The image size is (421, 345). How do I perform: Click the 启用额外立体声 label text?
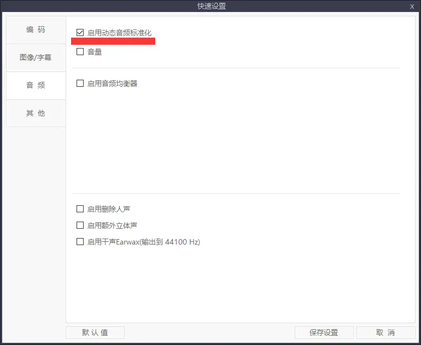[112, 225]
